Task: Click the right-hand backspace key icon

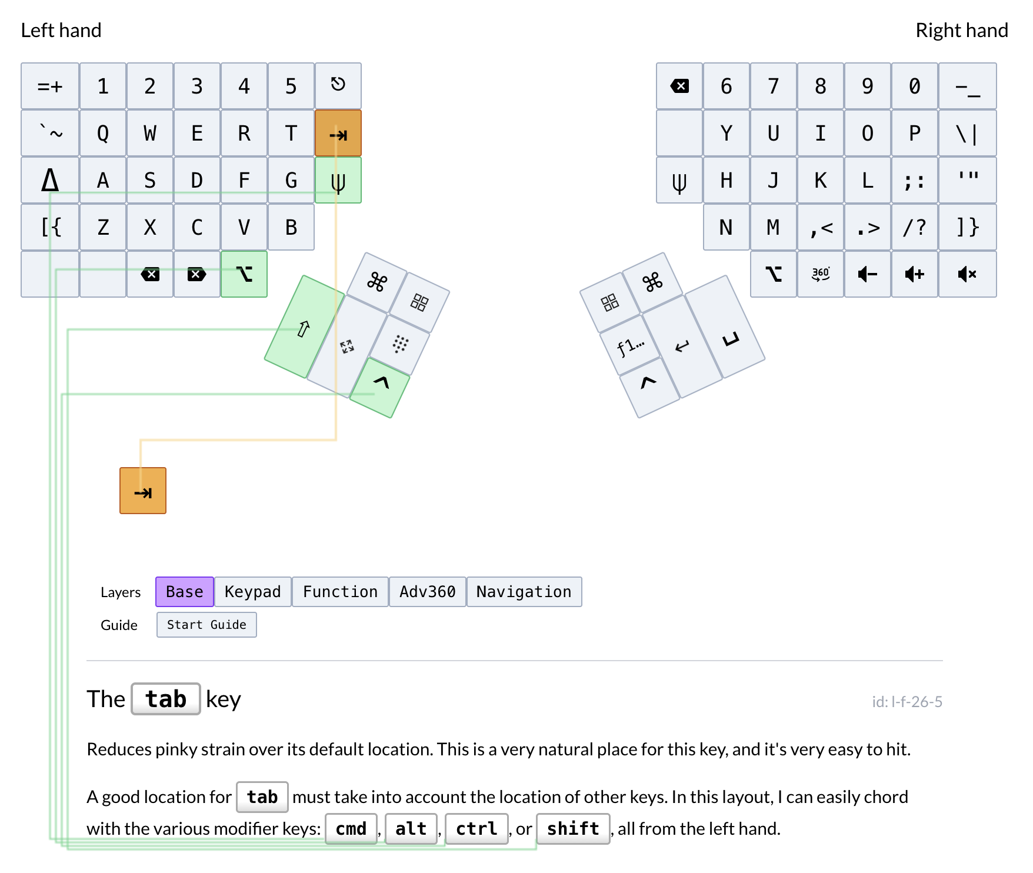Action: [x=679, y=86]
